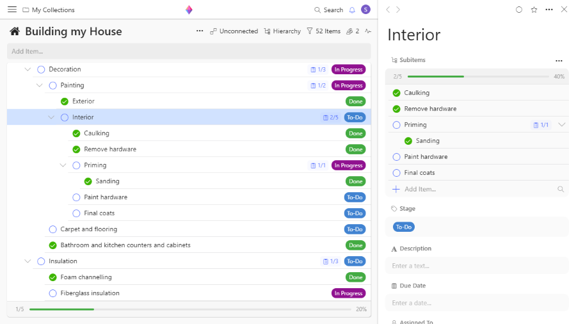Navigate back in detail panel
Image resolution: width=576 pixels, height=324 pixels.
point(388,10)
